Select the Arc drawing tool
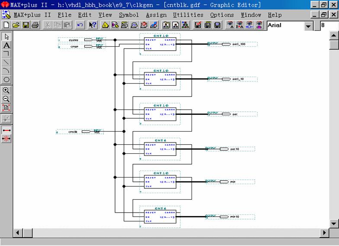Screen dimensions: 339x246 (x=6, y=71)
